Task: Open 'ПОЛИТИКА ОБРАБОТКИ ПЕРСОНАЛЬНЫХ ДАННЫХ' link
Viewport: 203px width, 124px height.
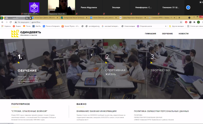Action: (x=161, y=111)
